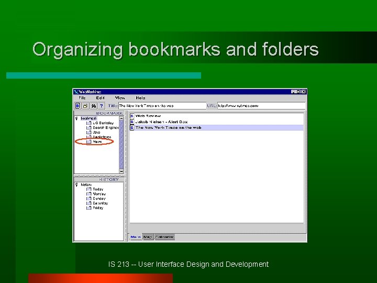Click the folder icon next to UC Berkeley

[88, 123]
